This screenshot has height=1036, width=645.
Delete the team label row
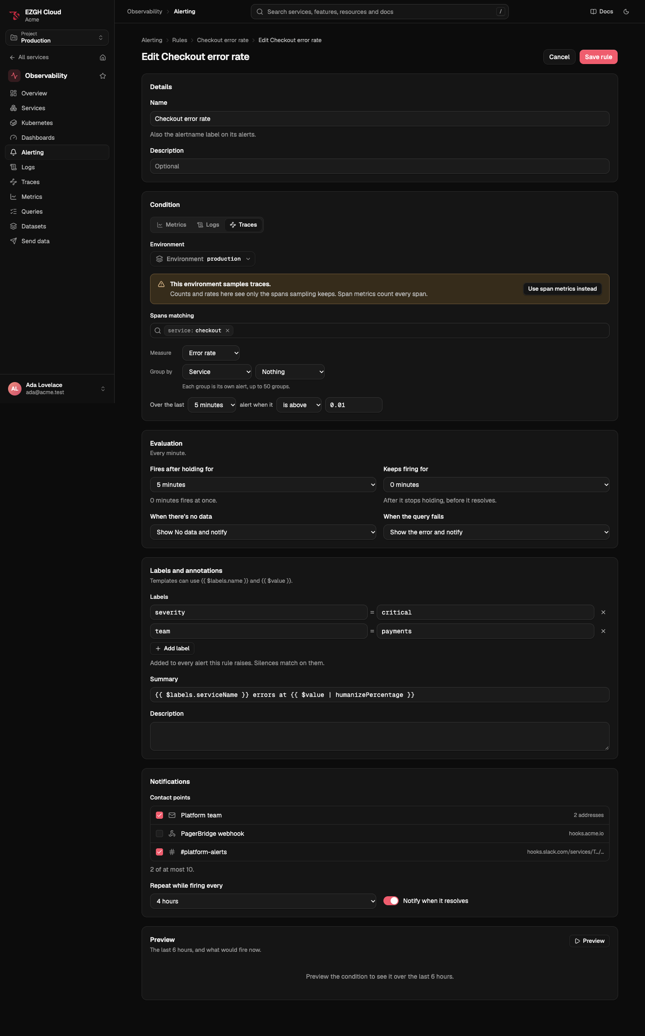[x=603, y=631]
